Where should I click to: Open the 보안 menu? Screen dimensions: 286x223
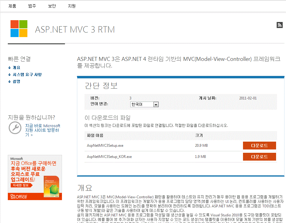pos(52,6)
